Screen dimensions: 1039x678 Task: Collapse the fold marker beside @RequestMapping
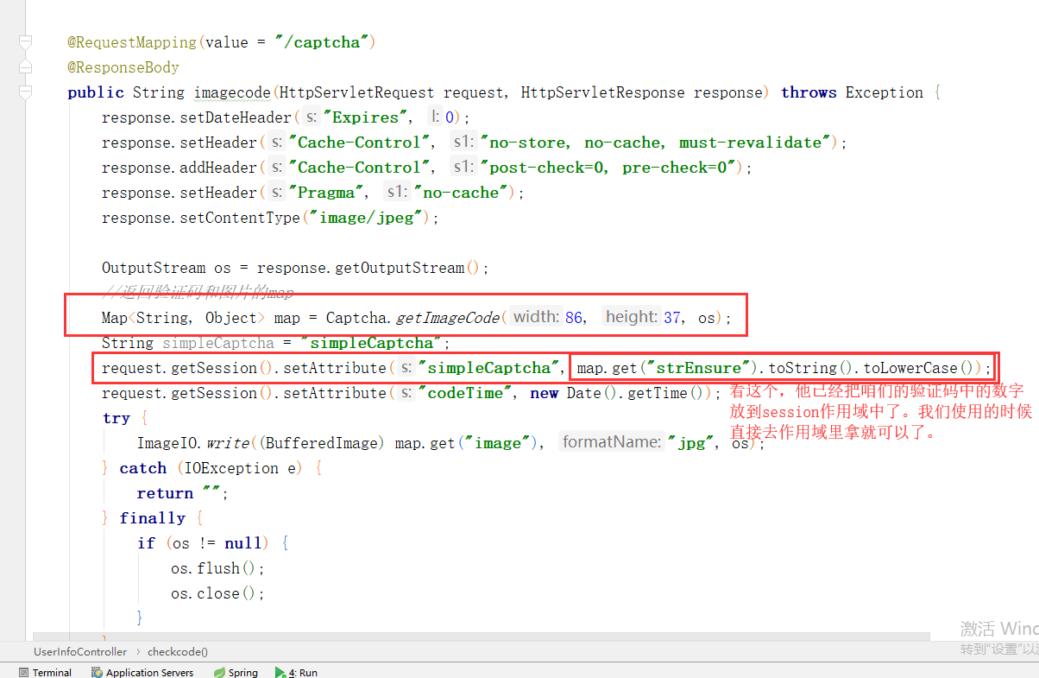pos(25,42)
